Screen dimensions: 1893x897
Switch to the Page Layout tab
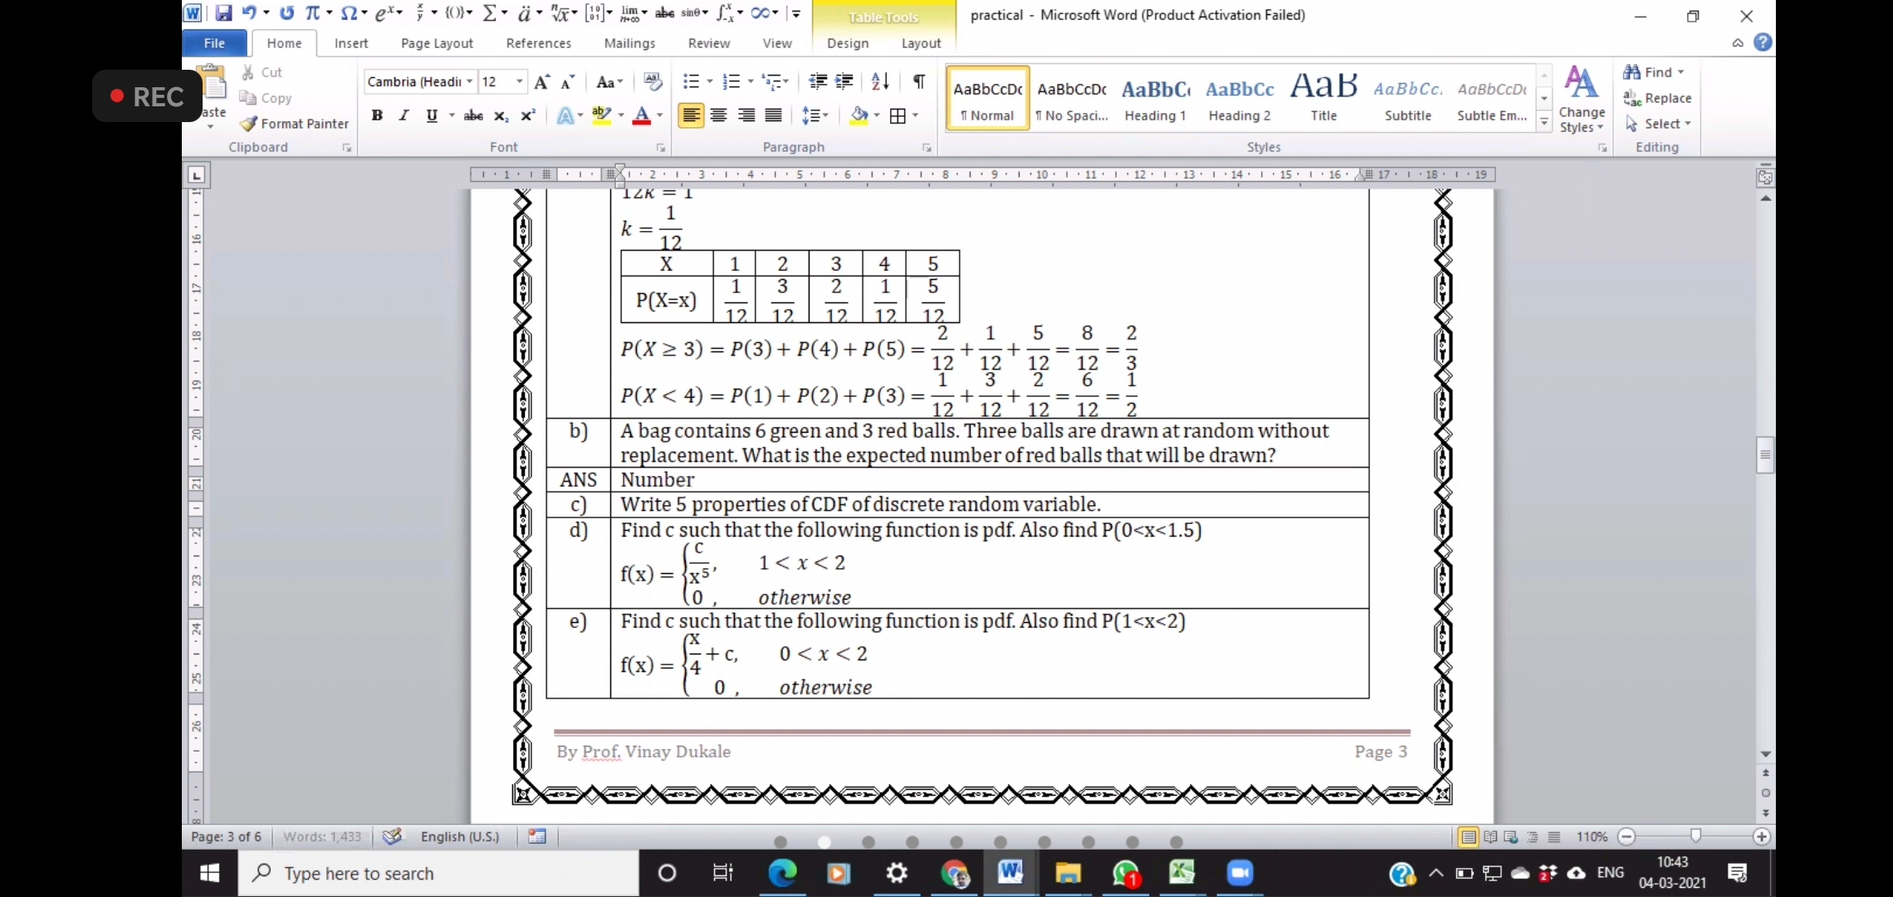pyautogui.click(x=436, y=43)
